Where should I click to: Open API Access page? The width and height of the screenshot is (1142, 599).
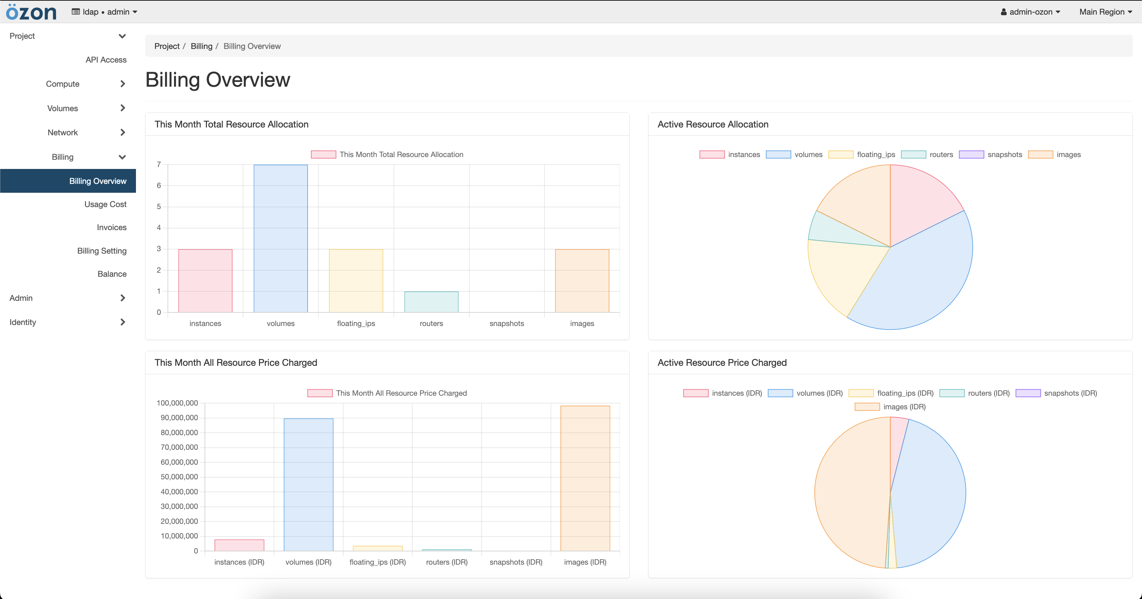pos(106,60)
